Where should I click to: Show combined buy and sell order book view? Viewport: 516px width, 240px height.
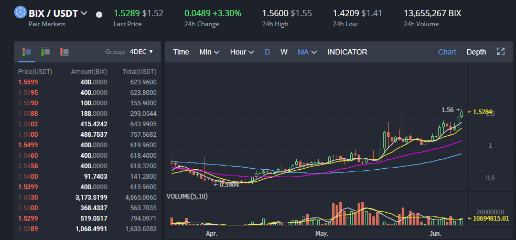[26, 52]
